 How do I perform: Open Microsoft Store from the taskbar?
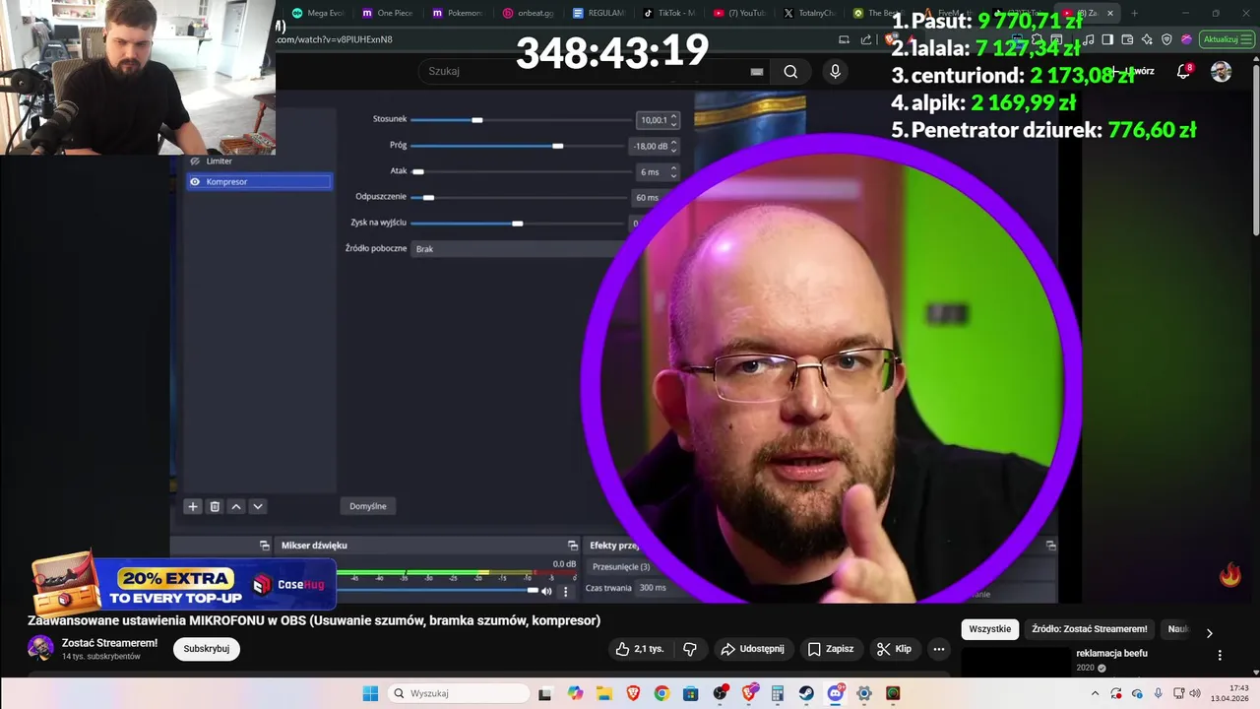tap(691, 693)
